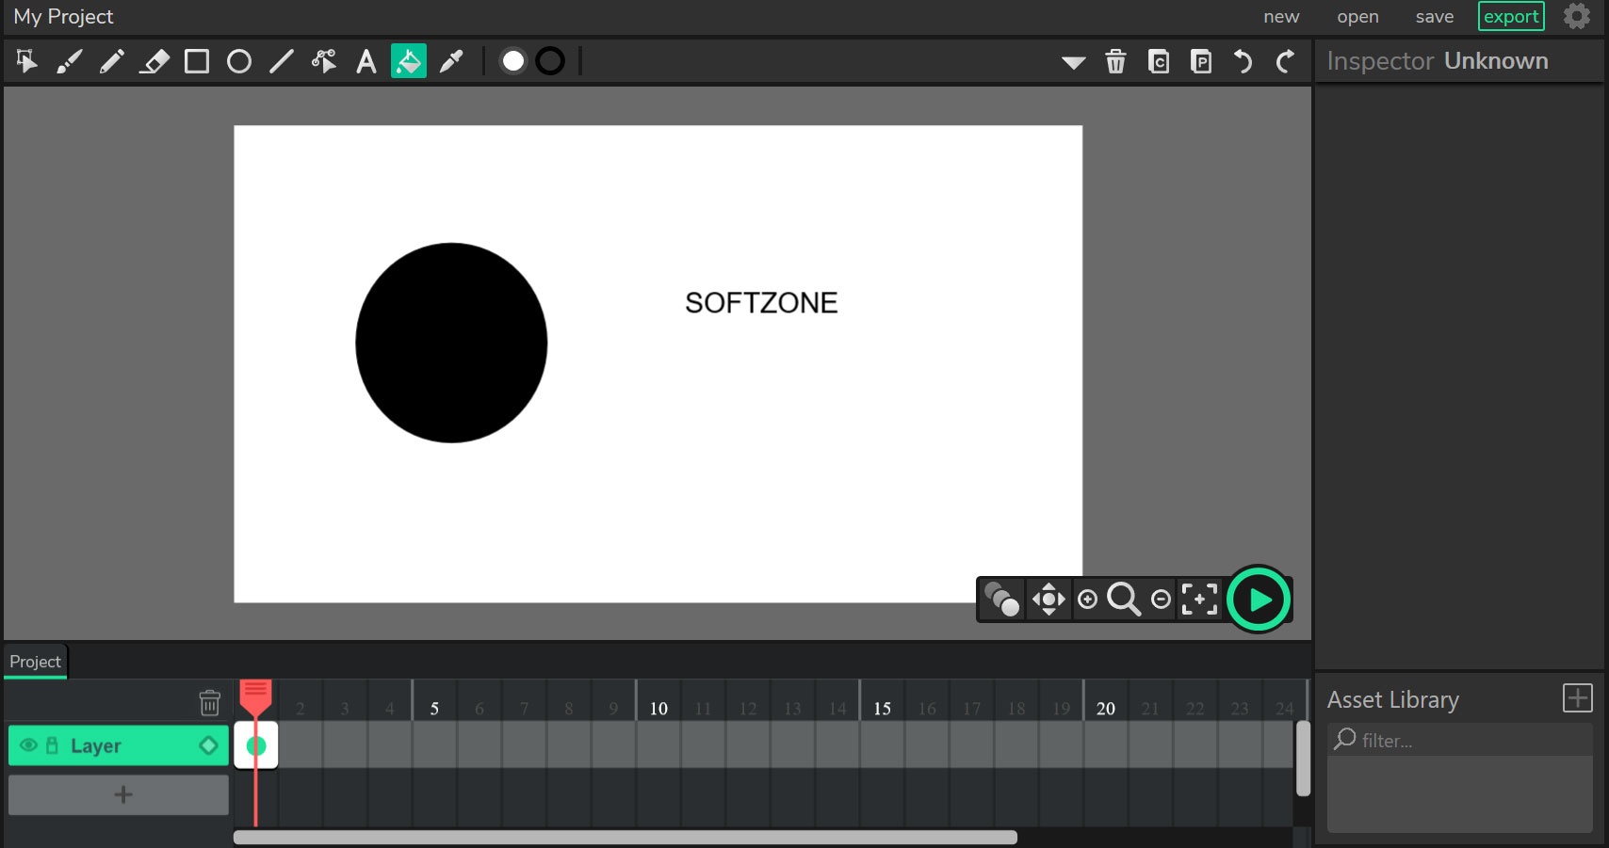Click the export button
The width and height of the screenshot is (1609, 848).
click(x=1511, y=17)
